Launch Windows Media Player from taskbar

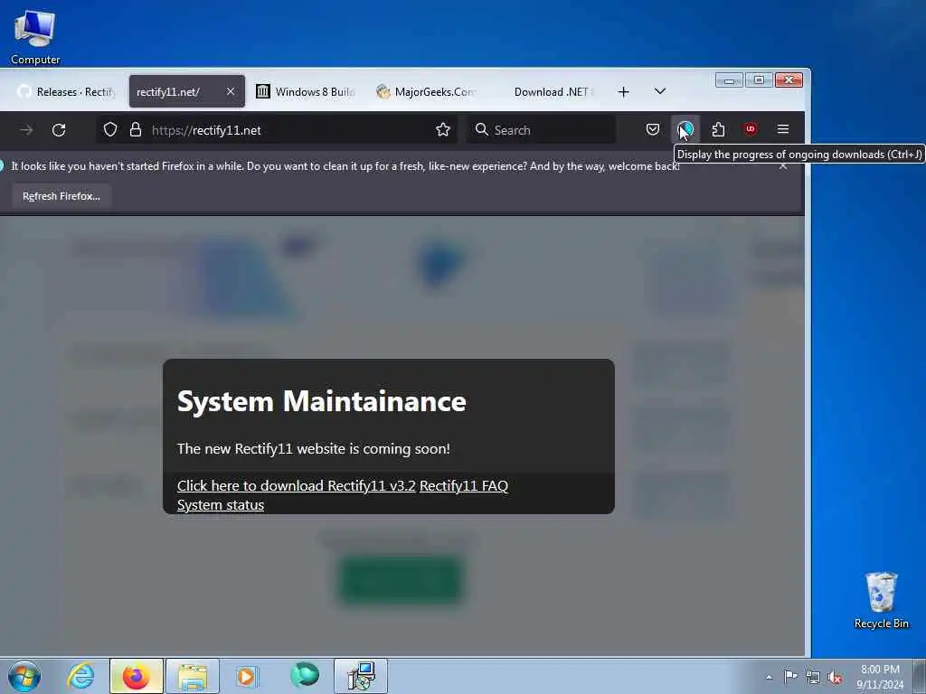[248, 676]
